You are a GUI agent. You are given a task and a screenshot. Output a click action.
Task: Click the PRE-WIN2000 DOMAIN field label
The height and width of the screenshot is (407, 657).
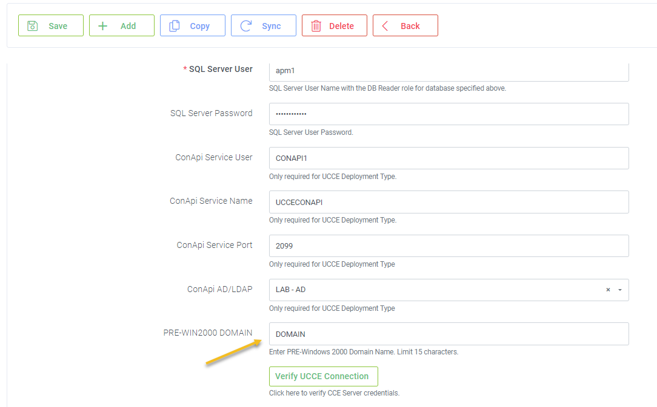pyautogui.click(x=208, y=333)
